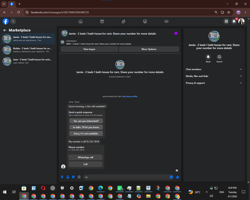
Task: Click the purple conversation info icon
Action: tap(176, 33)
